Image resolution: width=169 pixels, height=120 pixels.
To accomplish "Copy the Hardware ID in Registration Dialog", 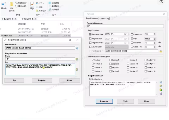I will pyautogui.click(x=77, y=48).
